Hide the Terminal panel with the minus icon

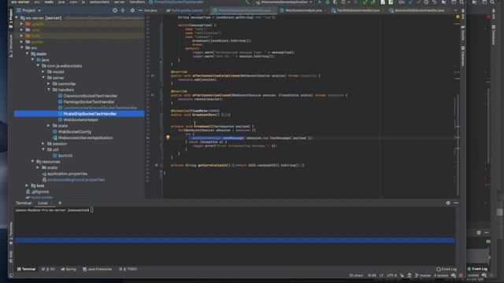(x=456, y=203)
